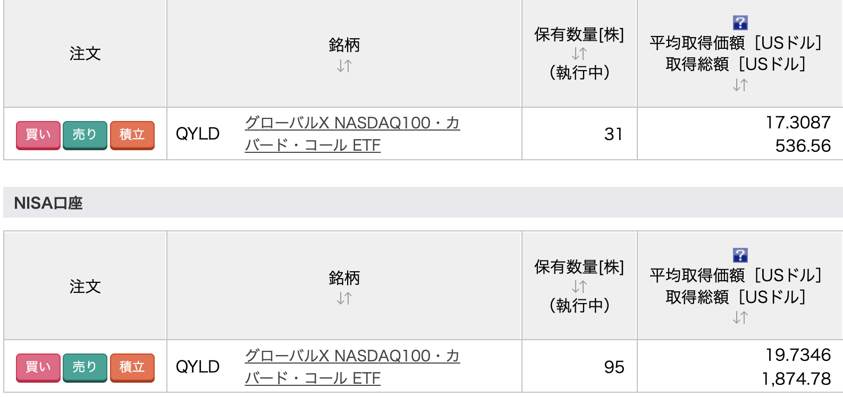
Task: Sort the NISA table by 保有数量
Action: tap(579, 287)
